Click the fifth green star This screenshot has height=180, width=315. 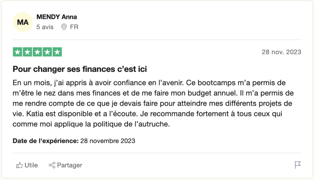click(57, 52)
